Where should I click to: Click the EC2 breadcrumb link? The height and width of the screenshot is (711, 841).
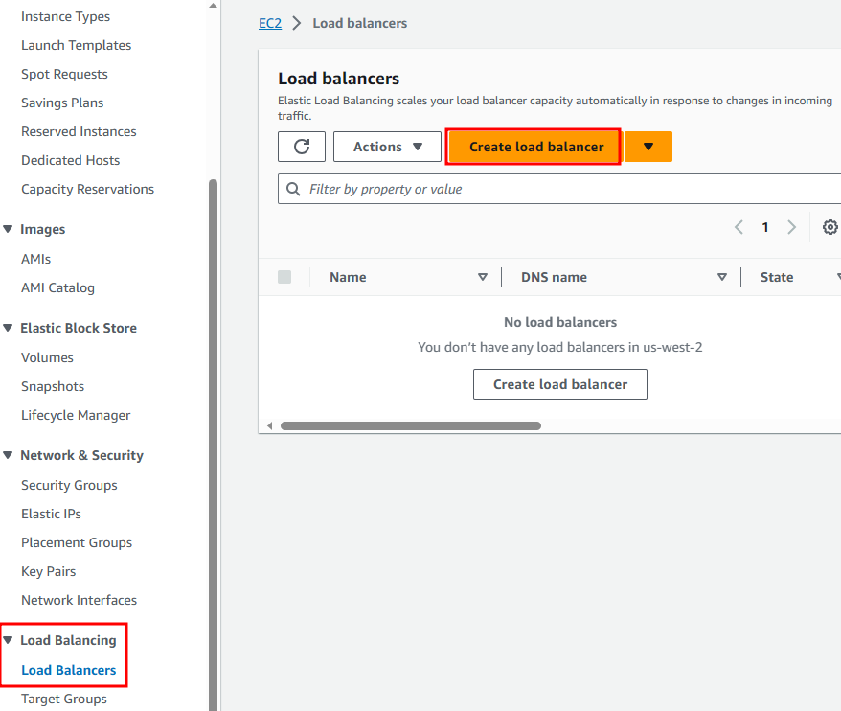(x=270, y=23)
